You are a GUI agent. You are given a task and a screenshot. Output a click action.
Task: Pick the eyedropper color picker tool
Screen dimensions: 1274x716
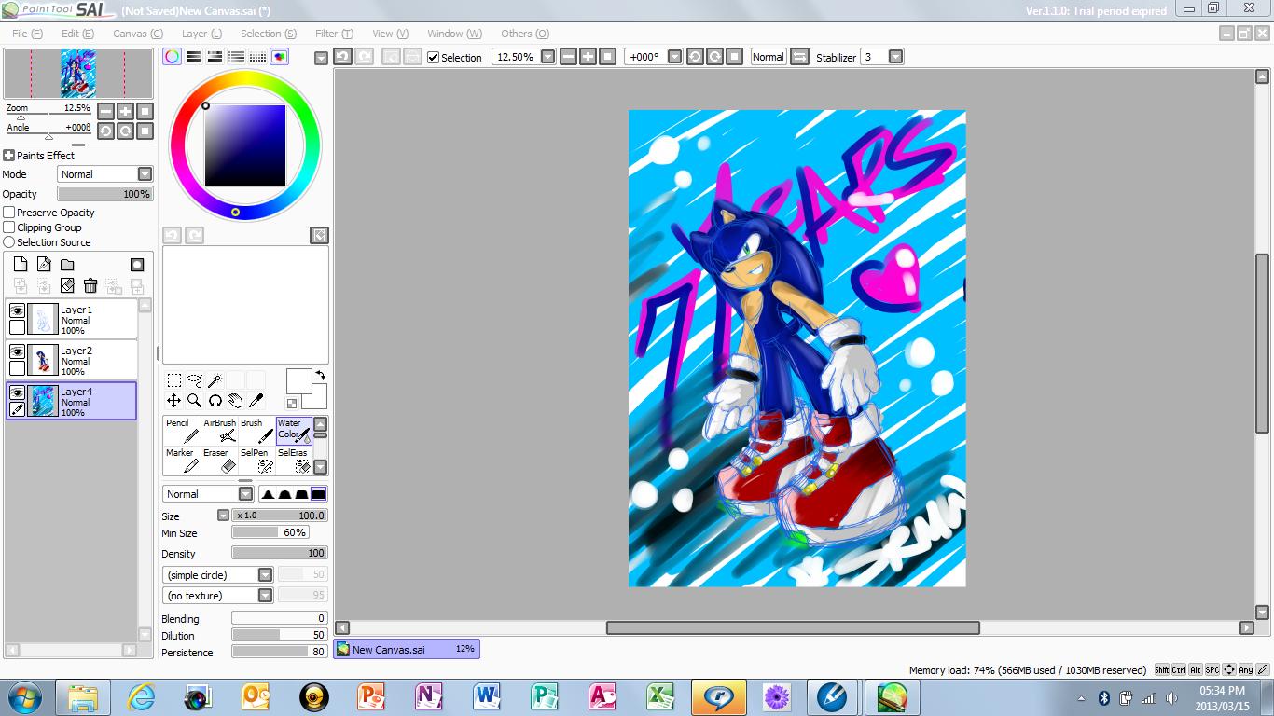[x=256, y=401]
